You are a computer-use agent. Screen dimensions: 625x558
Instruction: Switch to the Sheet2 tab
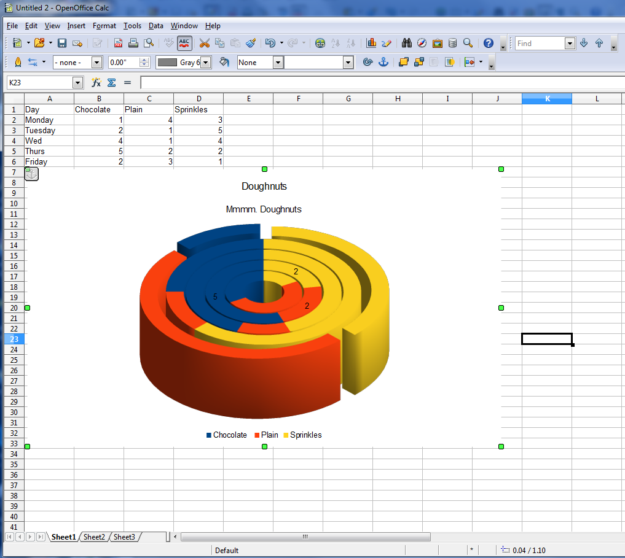coord(94,537)
